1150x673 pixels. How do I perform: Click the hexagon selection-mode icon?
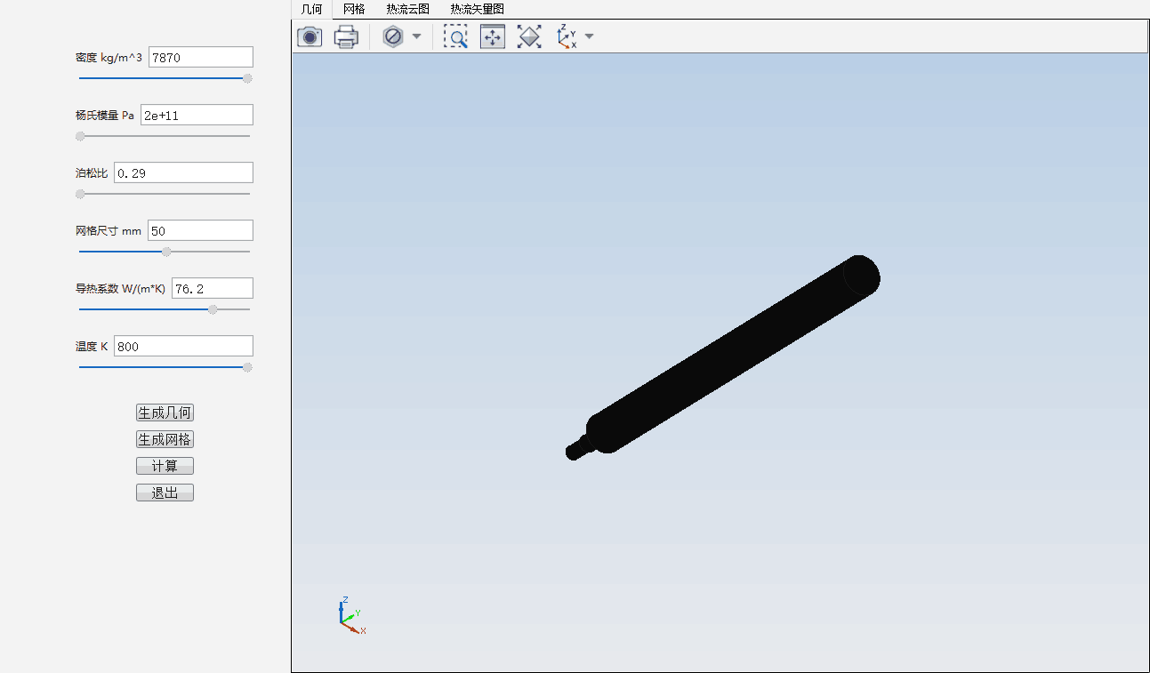click(392, 36)
